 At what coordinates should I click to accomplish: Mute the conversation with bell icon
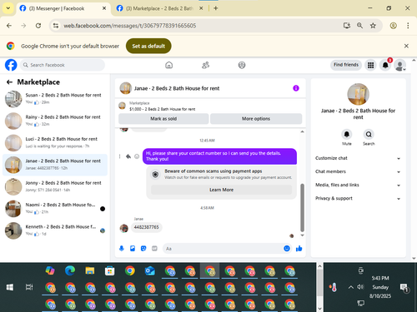347,135
